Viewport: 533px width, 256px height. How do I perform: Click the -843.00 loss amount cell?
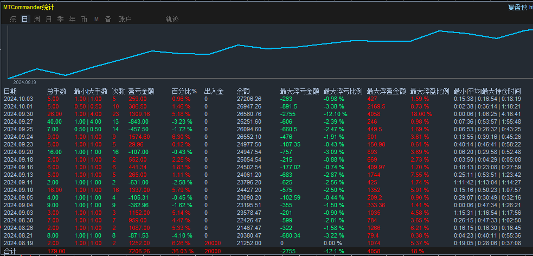click(x=139, y=121)
